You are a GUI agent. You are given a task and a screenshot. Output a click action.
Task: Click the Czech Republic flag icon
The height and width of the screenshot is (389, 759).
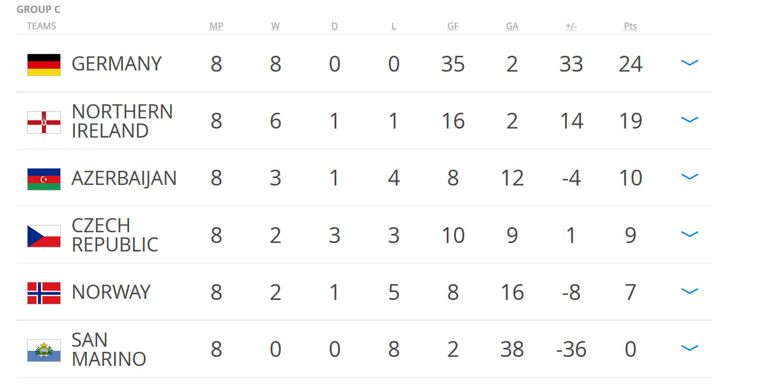point(44,236)
